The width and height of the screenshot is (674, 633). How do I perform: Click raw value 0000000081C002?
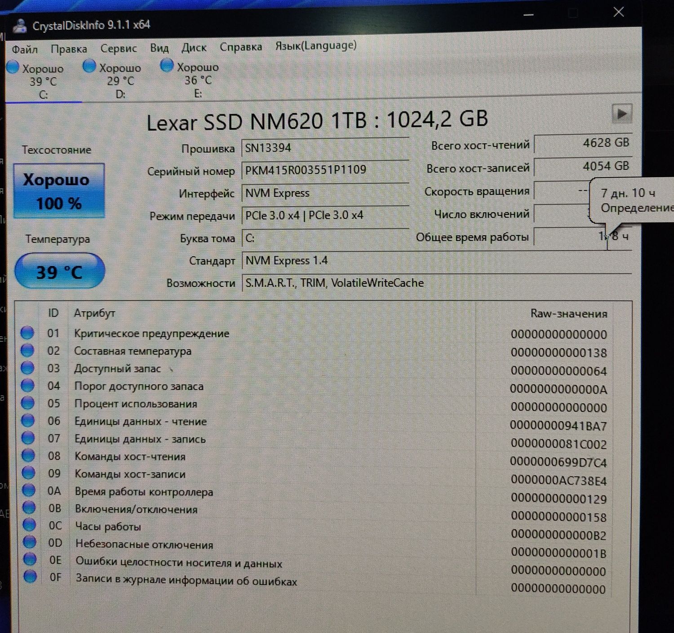559,444
